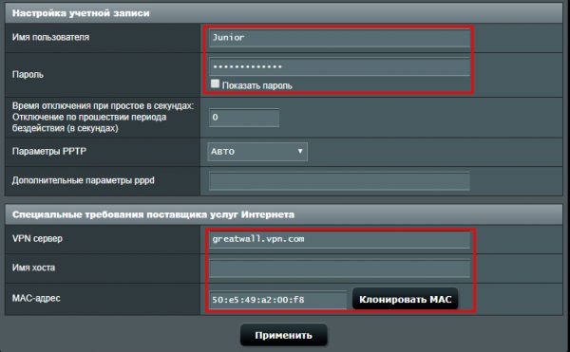Click the Клонировать MAC button

point(405,300)
